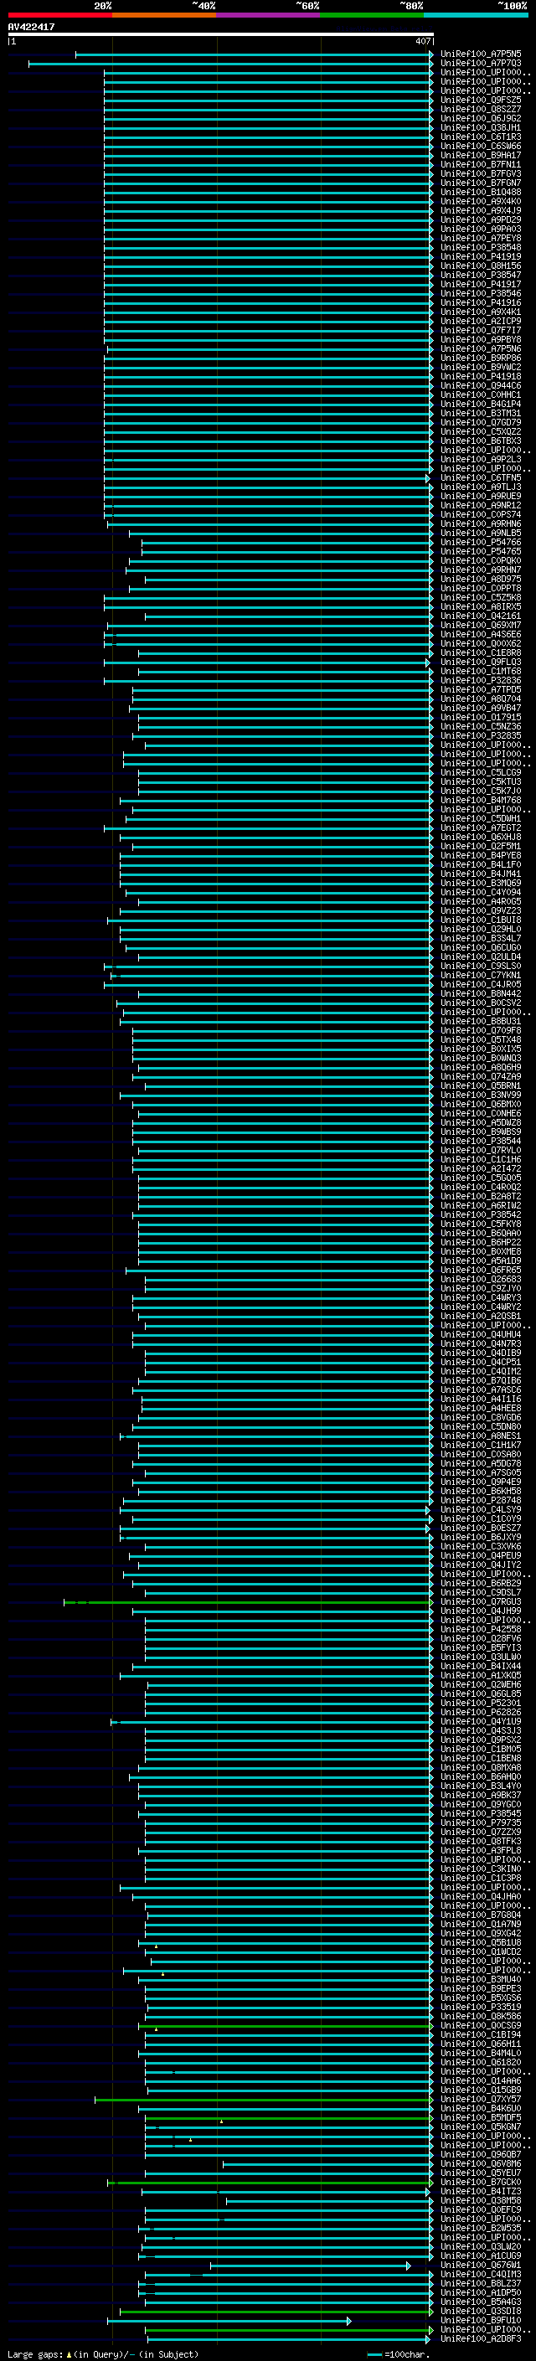Viewport: 536px width, 2361px height.
Task: Click the UniRef100_C6T1R3 label
Action: 481,137
